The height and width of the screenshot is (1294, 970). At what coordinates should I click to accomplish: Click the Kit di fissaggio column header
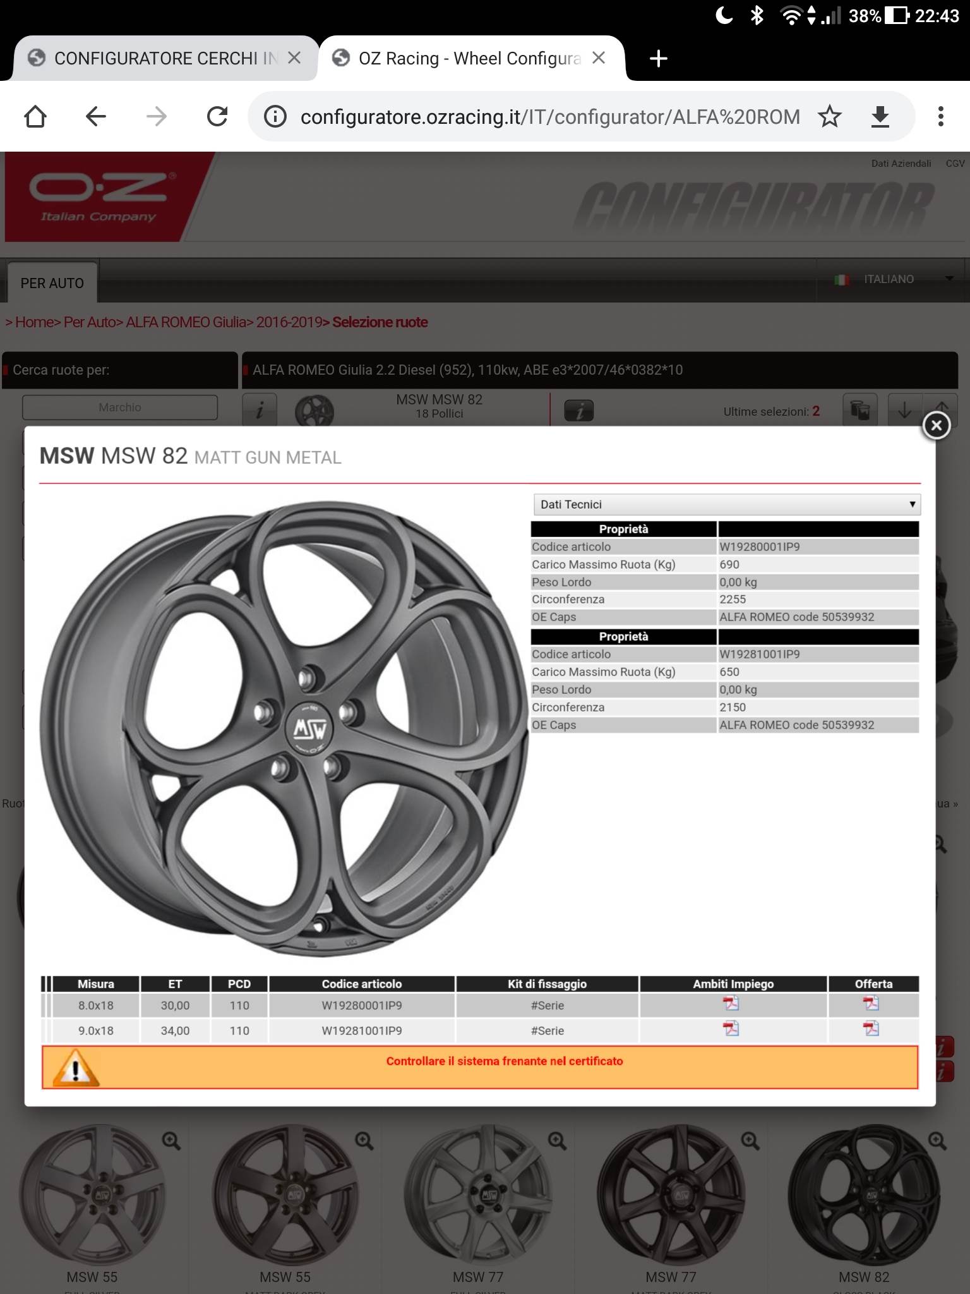(x=547, y=984)
